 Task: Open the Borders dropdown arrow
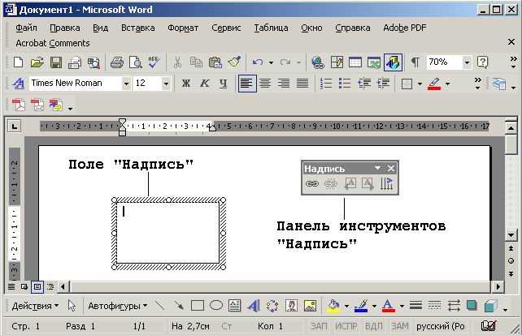[420, 84]
